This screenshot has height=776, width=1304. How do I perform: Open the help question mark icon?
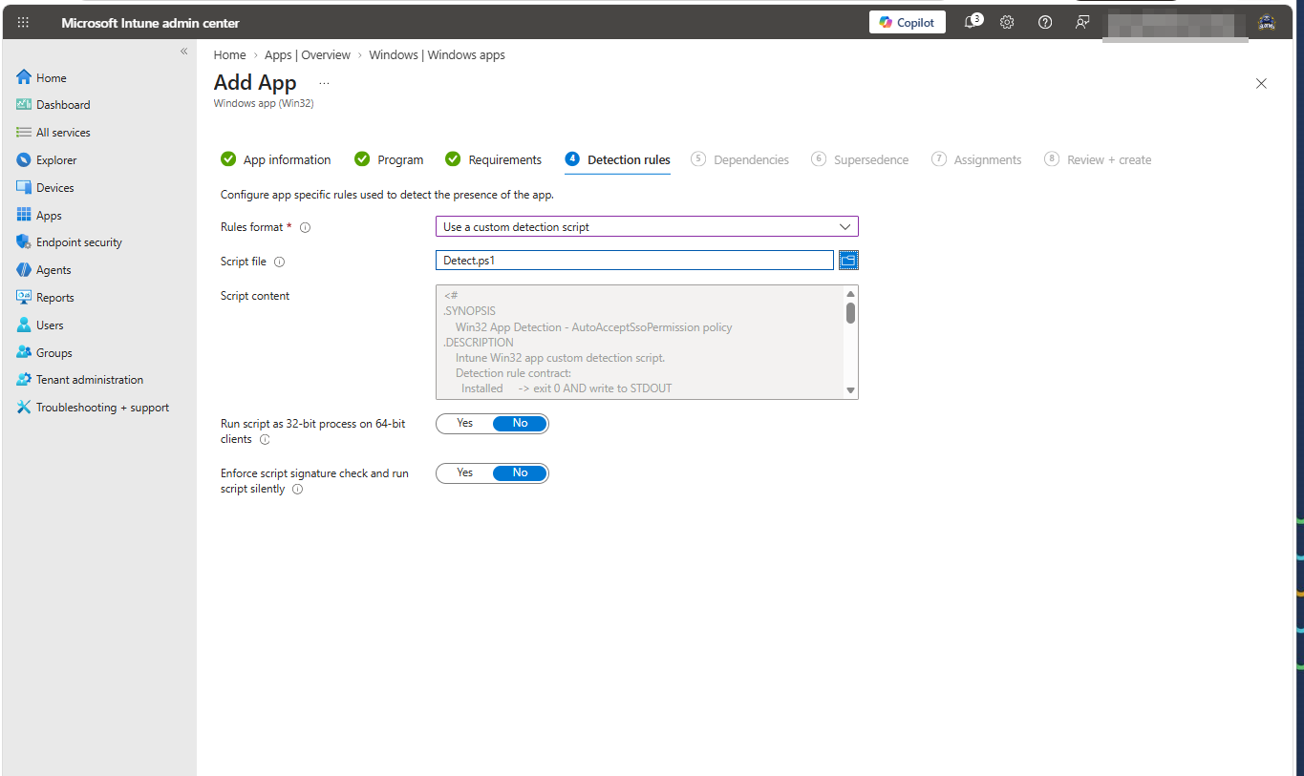(x=1045, y=23)
